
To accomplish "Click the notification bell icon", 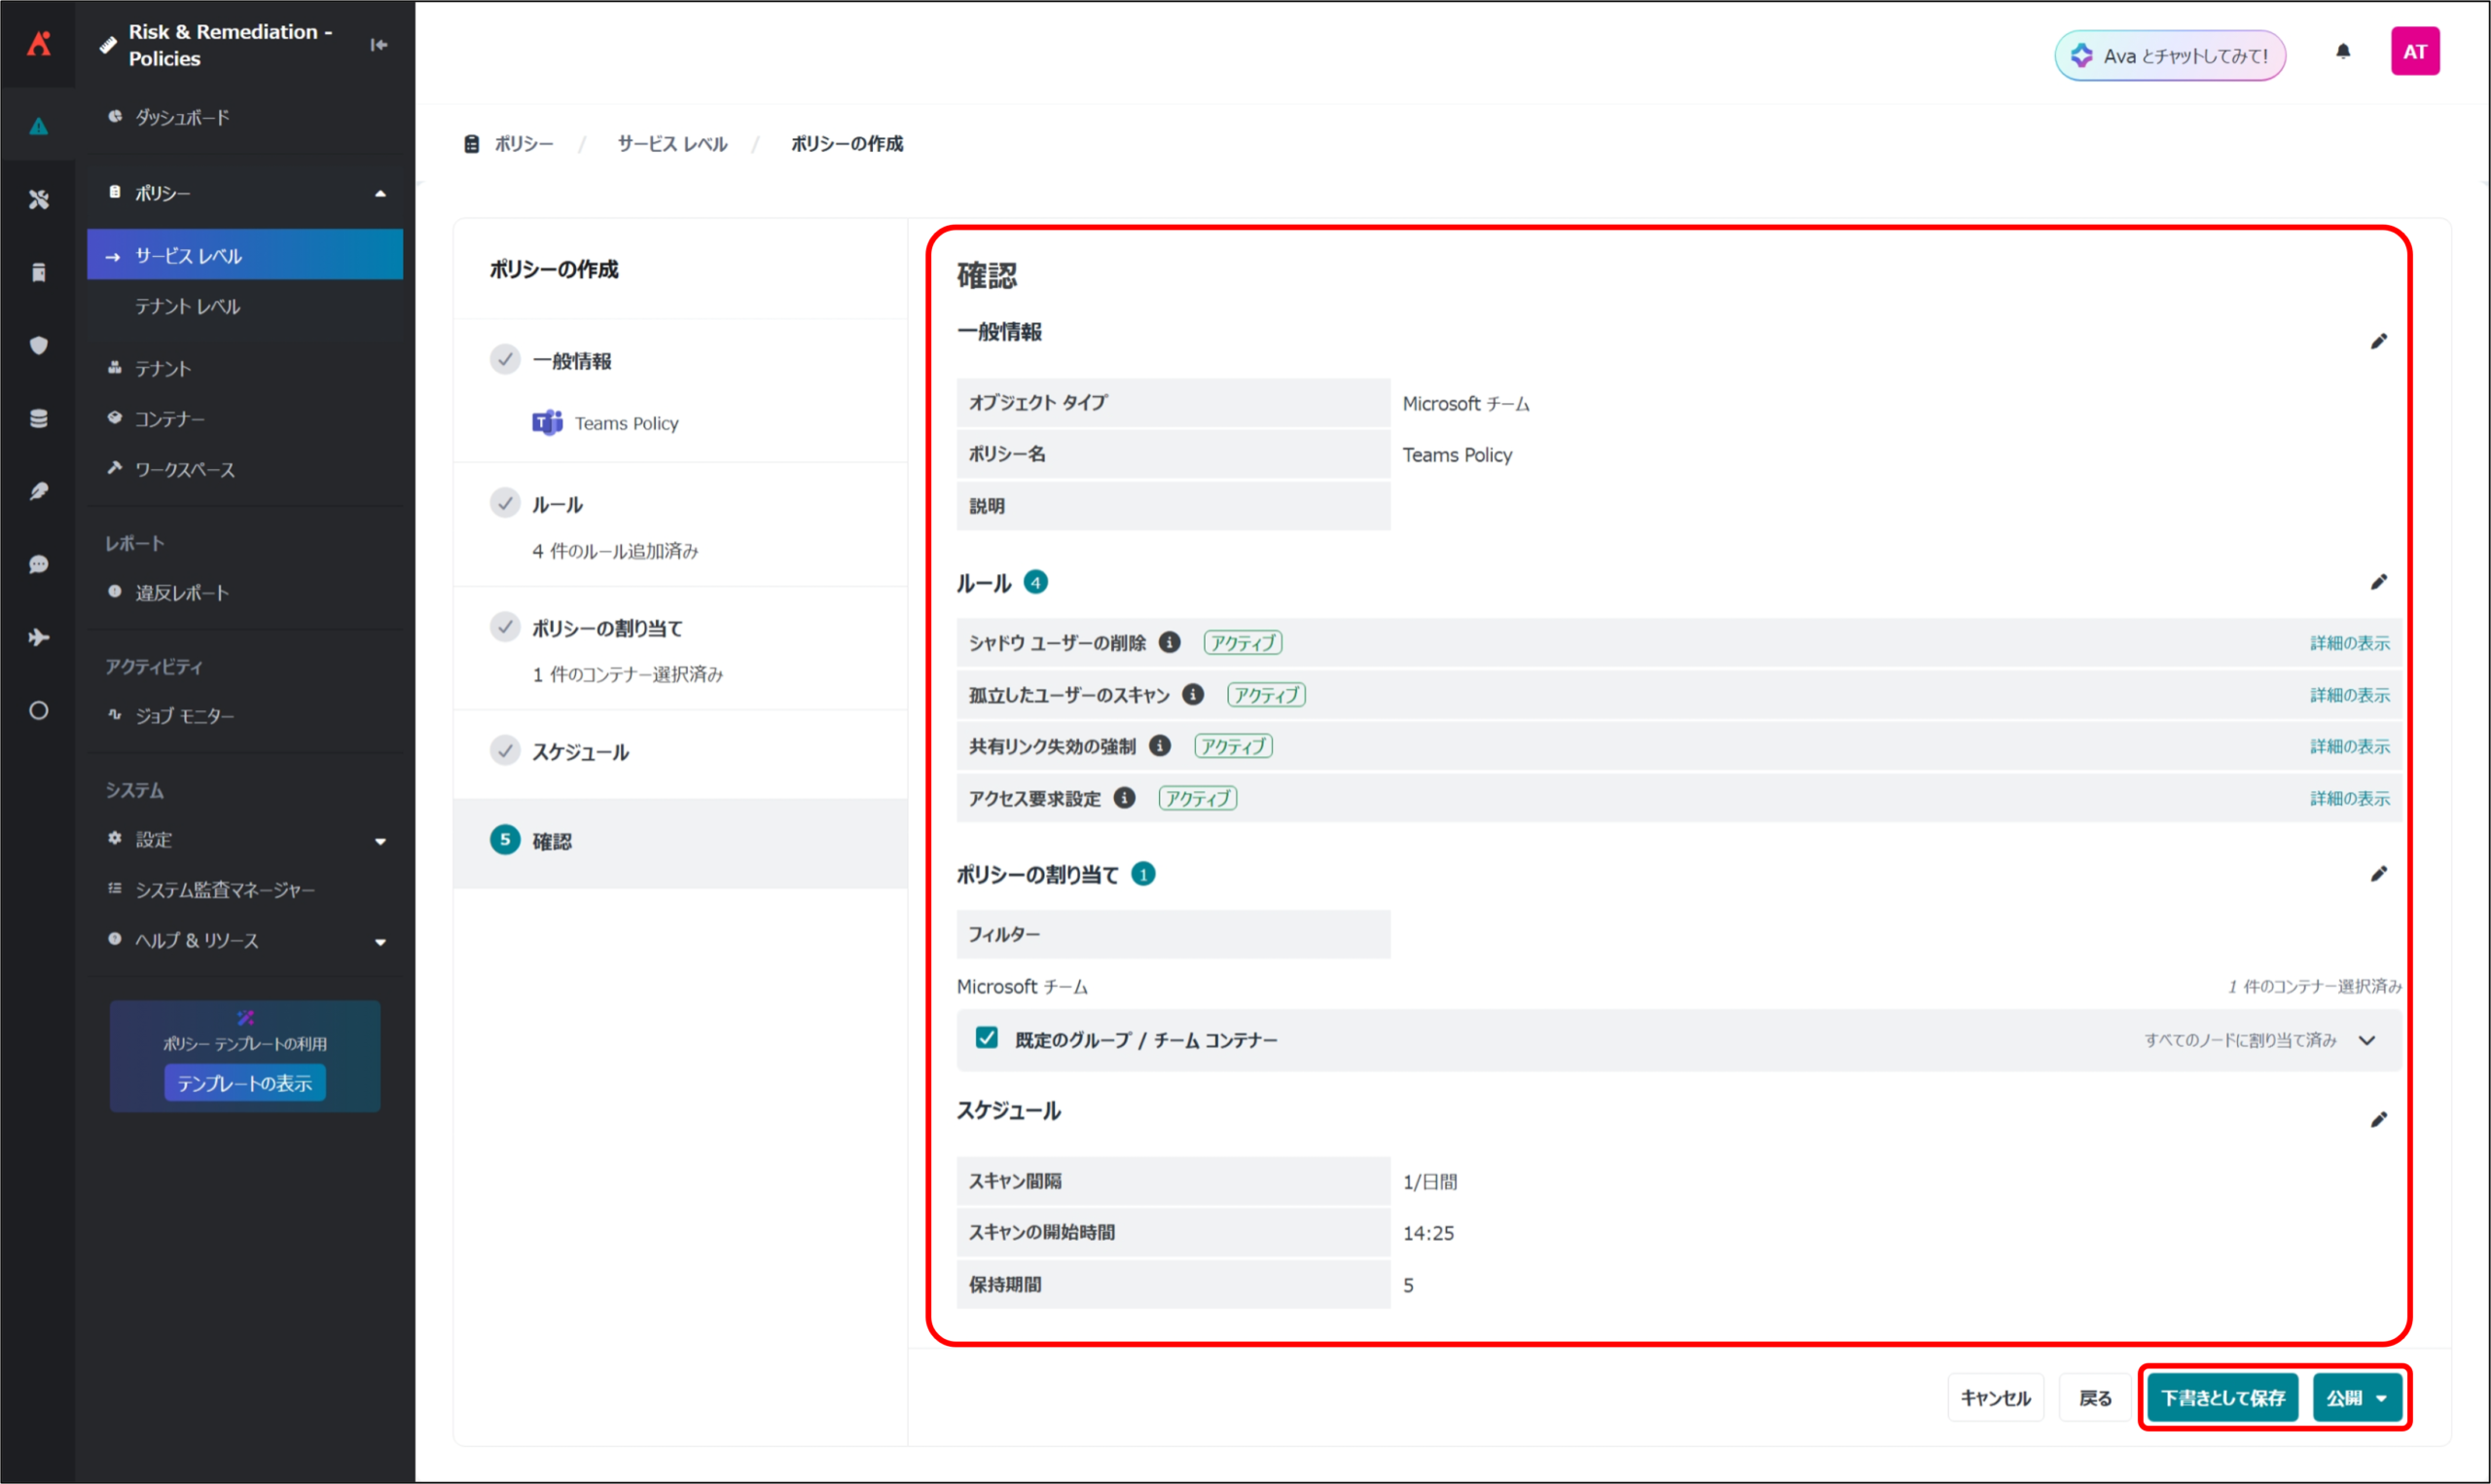I will tap(2342, 52).
